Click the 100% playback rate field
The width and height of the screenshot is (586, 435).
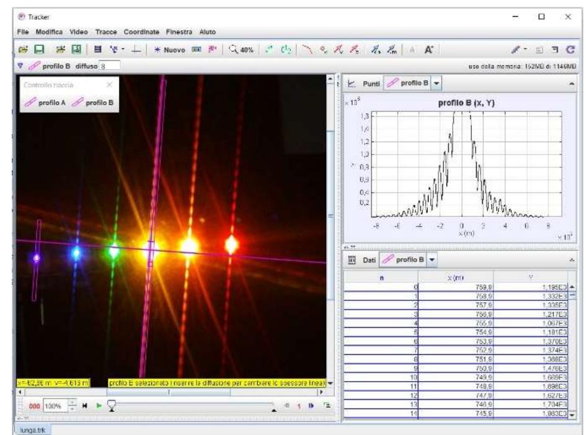click(55, 406)
